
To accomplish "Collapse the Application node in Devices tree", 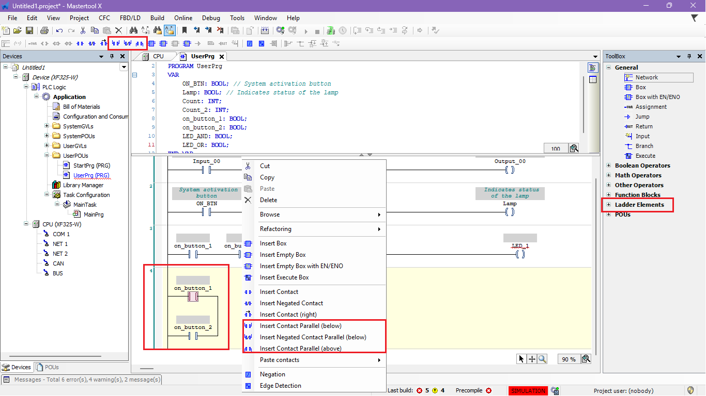I will pos(37,97).
